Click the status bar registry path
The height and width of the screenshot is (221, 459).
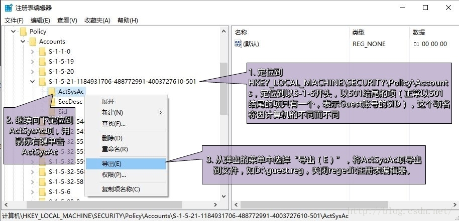(175, 216)
